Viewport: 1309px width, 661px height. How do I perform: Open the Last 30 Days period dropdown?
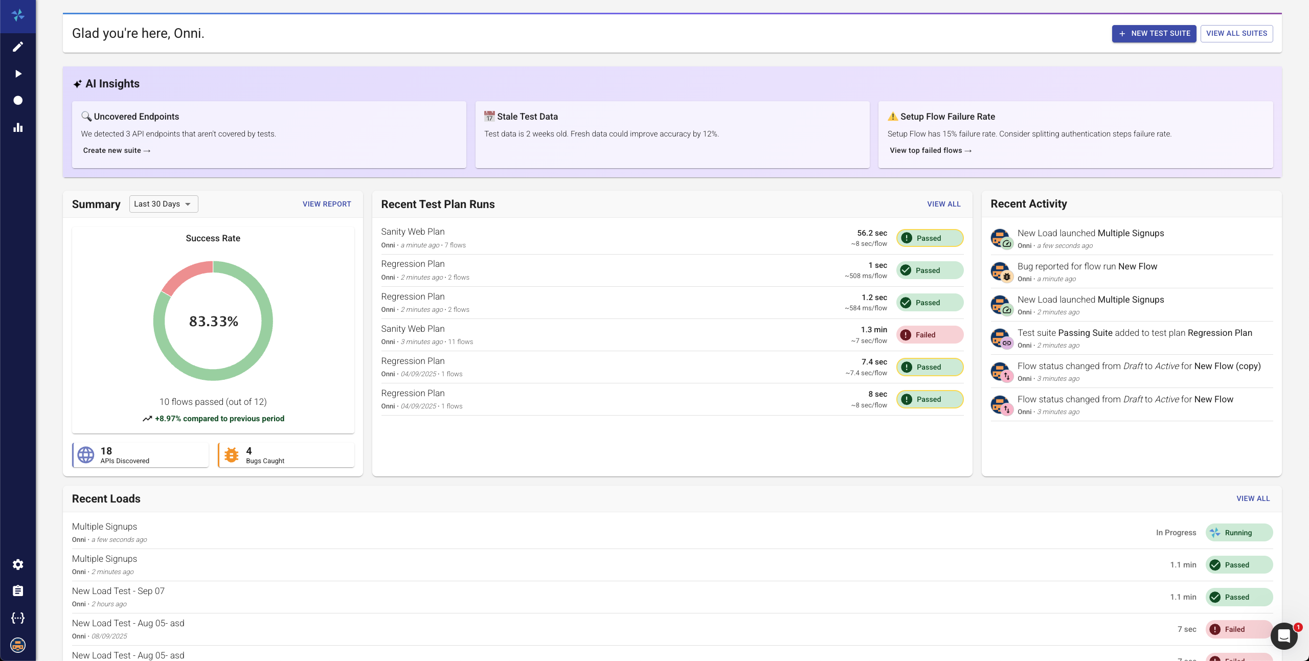(163, 203)
